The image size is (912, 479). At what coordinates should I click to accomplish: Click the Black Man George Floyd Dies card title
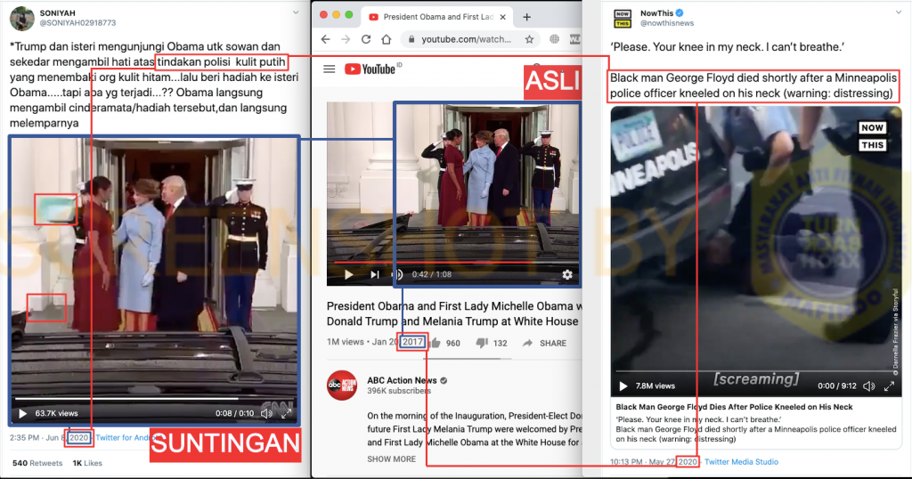tap(734, 407)
